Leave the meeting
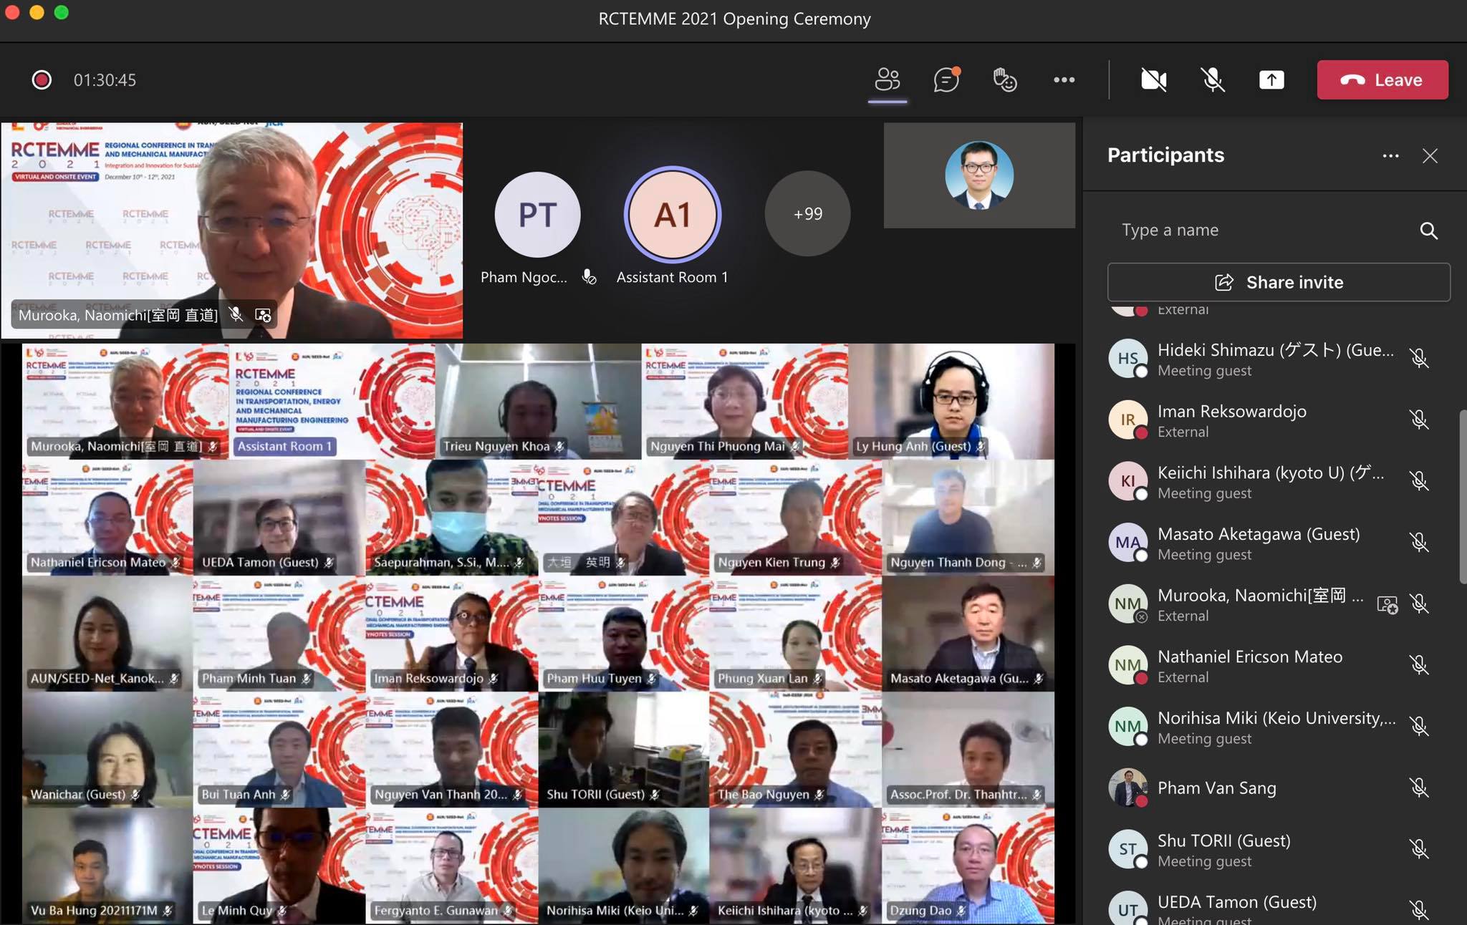Image resolution: width=1467 pixels, height=925 pixels. 1382,79
